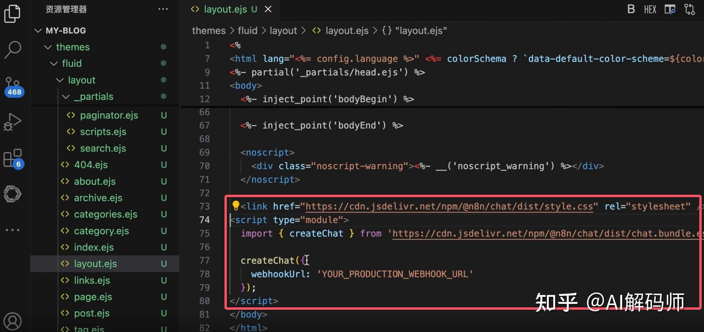The image size is (704, 332).
Task: Open post.ejs file
Action: tap(105, 313)
